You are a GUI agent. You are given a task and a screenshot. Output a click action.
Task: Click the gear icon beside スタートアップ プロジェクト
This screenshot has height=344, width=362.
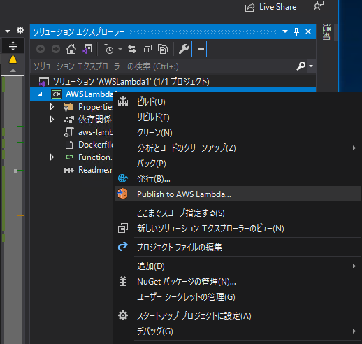click(123, 315)
